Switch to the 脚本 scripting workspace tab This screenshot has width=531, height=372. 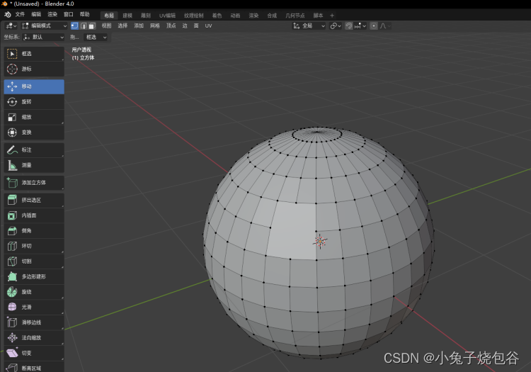[x=318, y=16]
